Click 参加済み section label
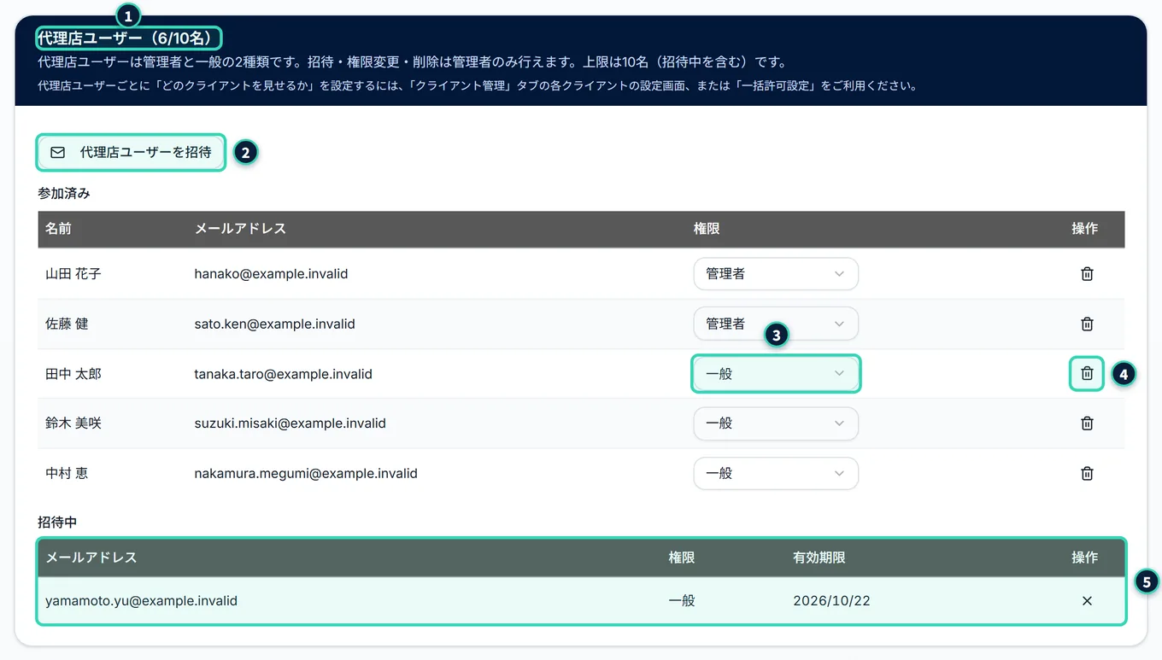The width and height of the screenshot is (1162, 660). (64, 194)
